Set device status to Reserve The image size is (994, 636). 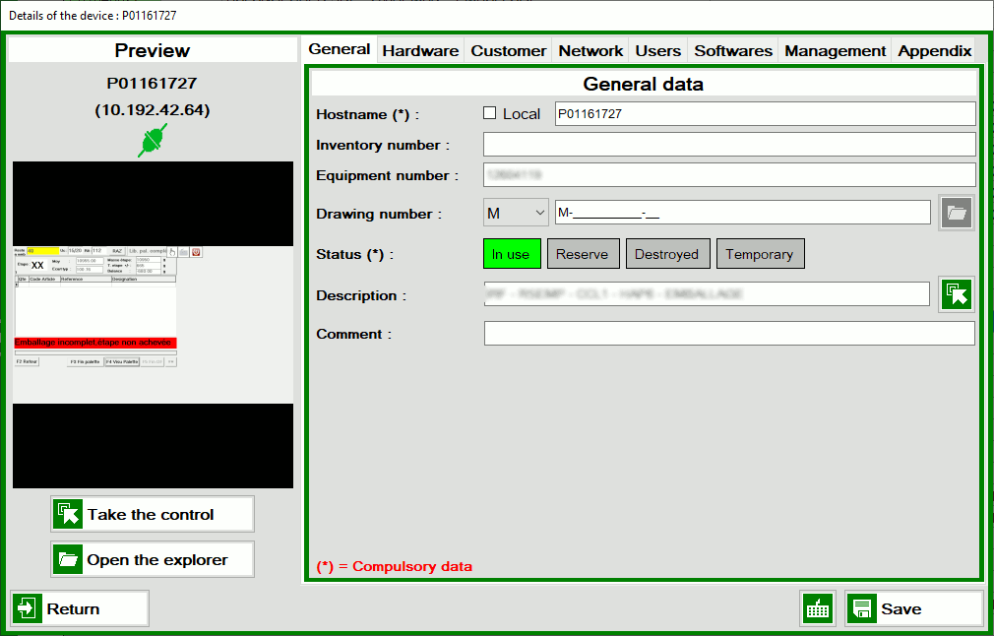pos(582,254)
